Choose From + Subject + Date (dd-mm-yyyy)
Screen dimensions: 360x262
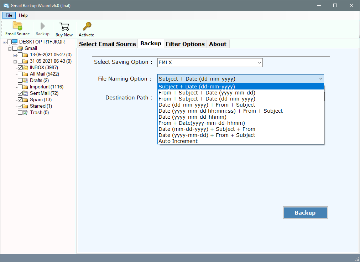coord(241,99)
